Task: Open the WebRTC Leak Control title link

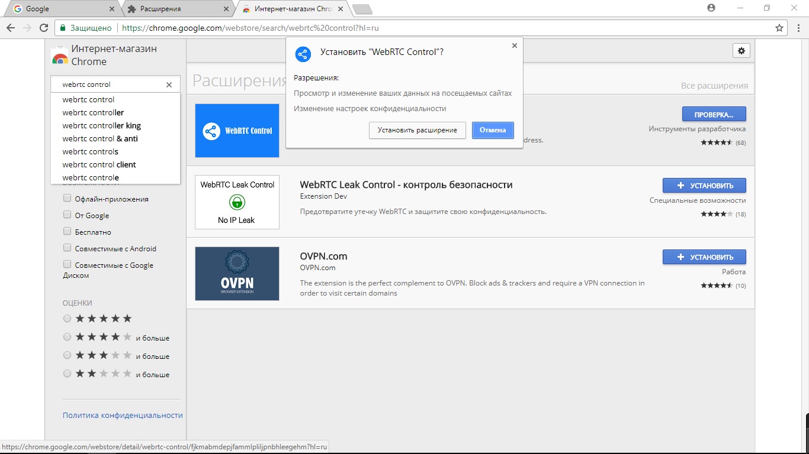Action: (406, 184)
